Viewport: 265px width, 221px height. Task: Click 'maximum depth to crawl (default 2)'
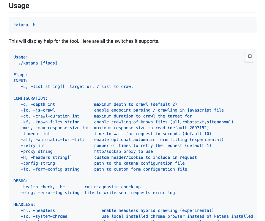(x=136, y=104)
